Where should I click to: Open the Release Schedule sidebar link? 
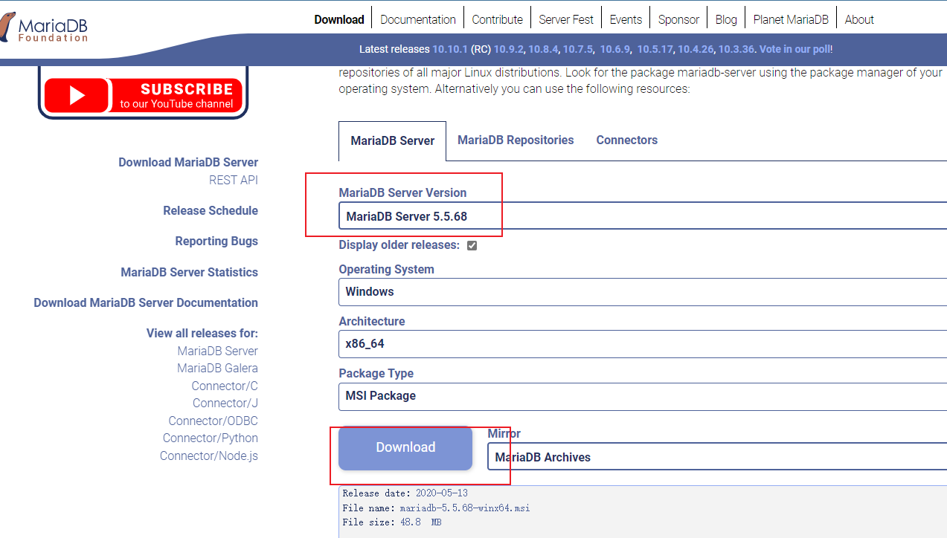[211, 210]
